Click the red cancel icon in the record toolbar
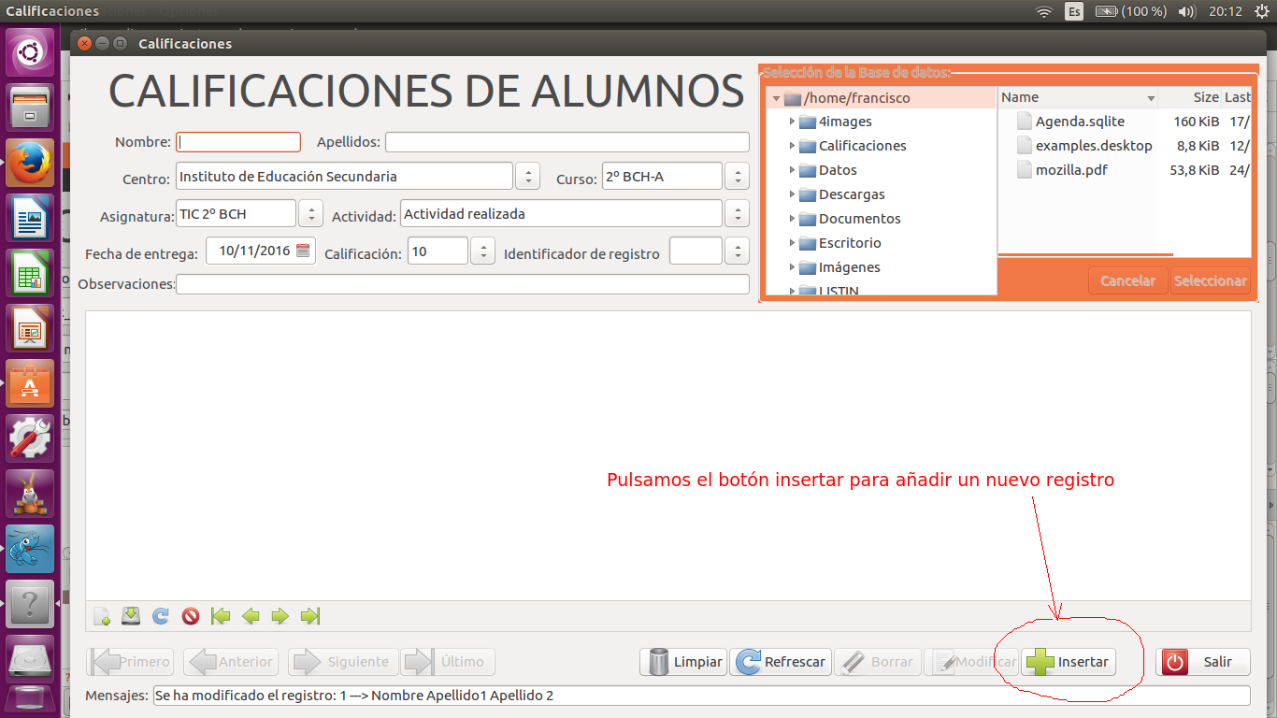 tap(190, 616)
